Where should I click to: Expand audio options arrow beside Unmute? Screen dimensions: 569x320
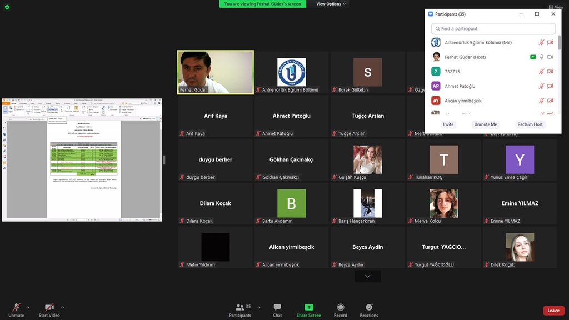(28, 307)
